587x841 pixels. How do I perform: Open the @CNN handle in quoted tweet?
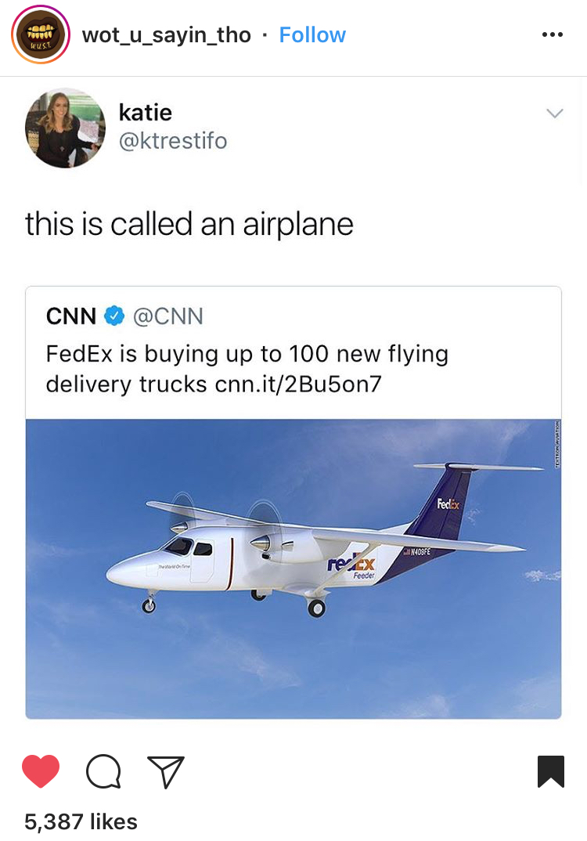[167, 316]
